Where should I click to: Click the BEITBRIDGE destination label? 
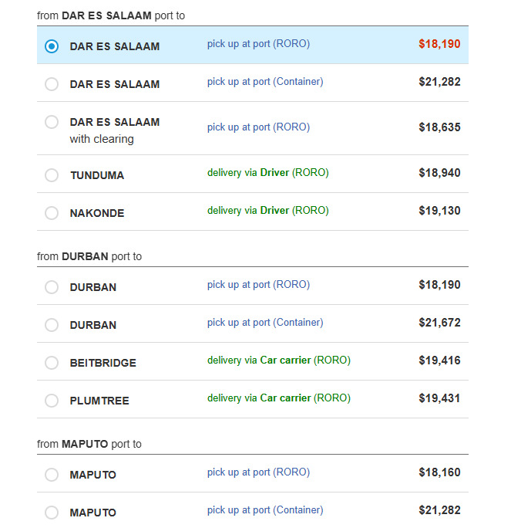103,363
